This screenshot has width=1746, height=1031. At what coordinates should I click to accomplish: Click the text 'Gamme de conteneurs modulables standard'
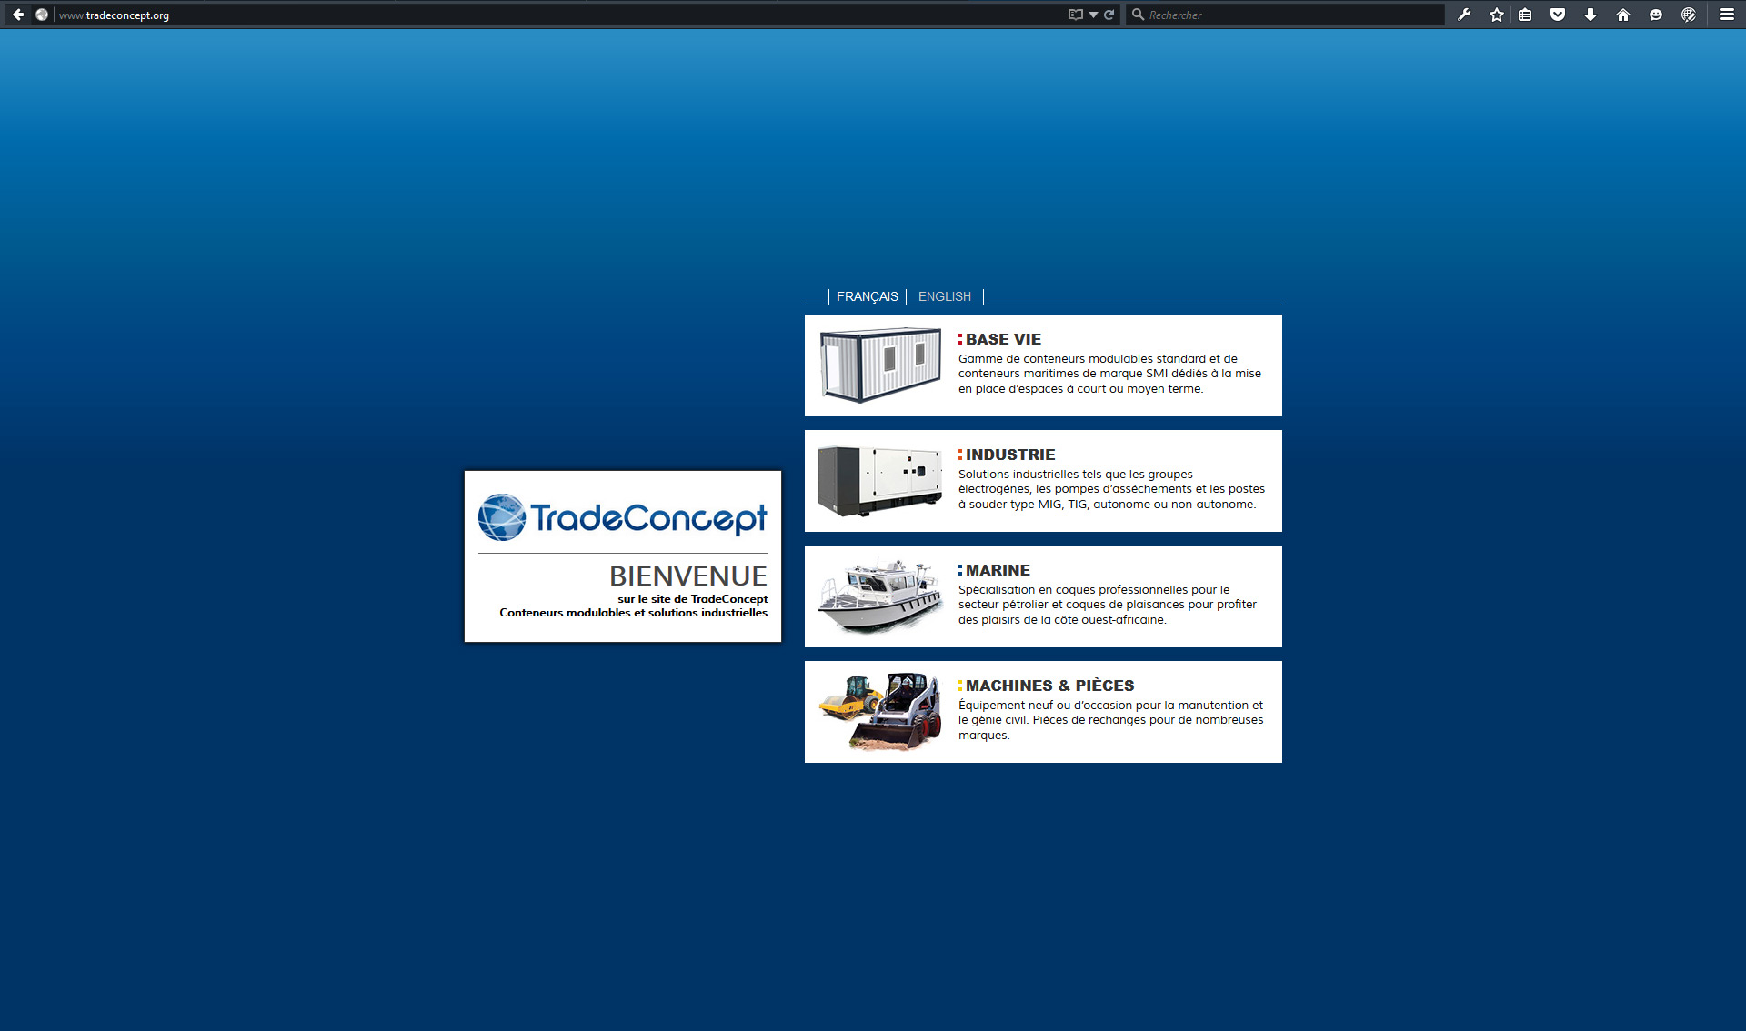coord(1082,359)
